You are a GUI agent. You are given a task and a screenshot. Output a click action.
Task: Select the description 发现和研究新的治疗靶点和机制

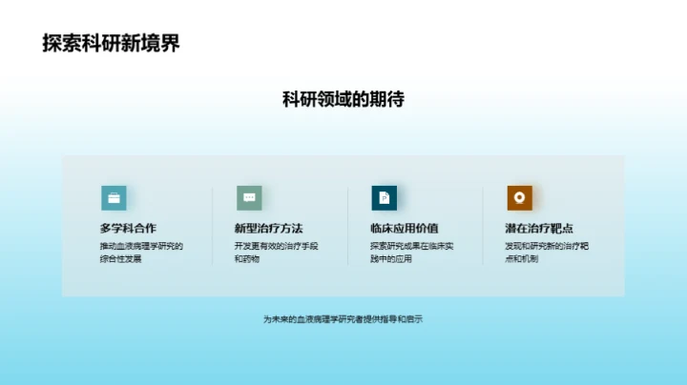[x=547, y=253]
